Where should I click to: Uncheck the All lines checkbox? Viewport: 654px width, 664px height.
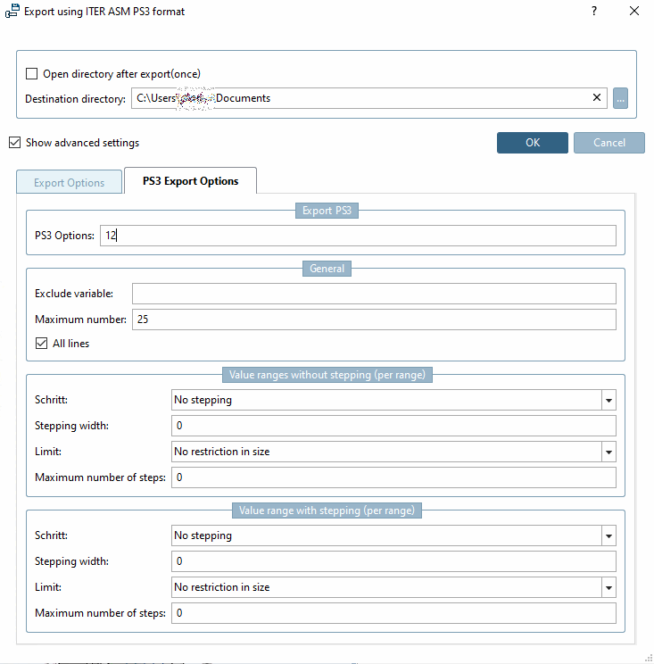tap(41, 344)
